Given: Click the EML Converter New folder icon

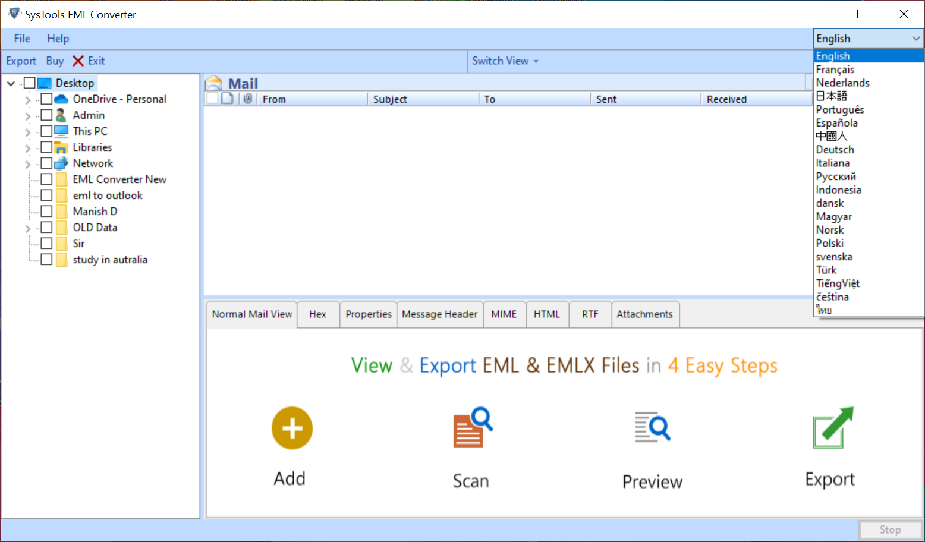Looking at the screenshot, I should click(61, 179).
